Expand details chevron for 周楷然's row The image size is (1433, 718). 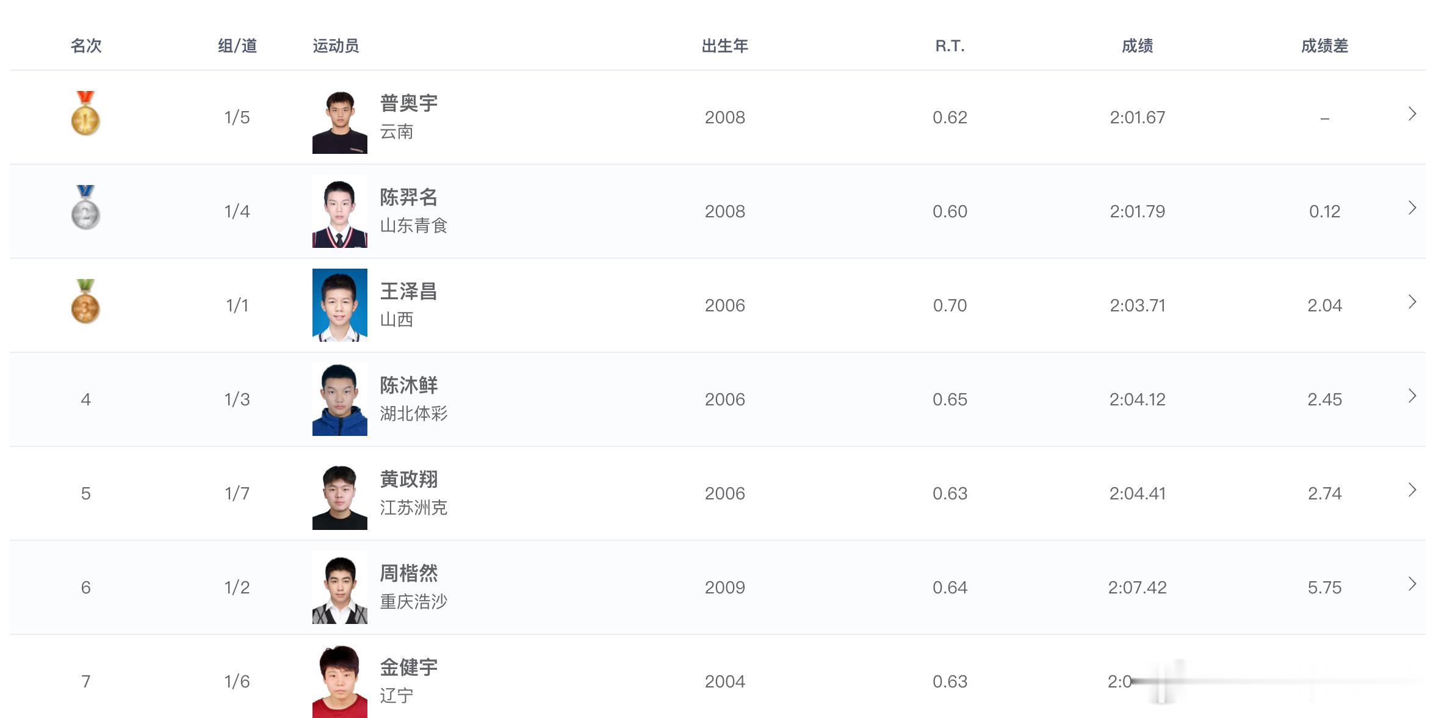pos(1412,584)
